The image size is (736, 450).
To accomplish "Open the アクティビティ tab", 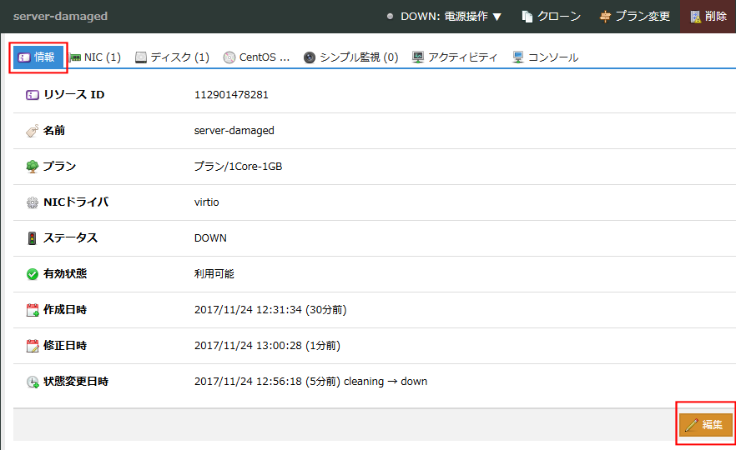I will click(x=455, y=57).
